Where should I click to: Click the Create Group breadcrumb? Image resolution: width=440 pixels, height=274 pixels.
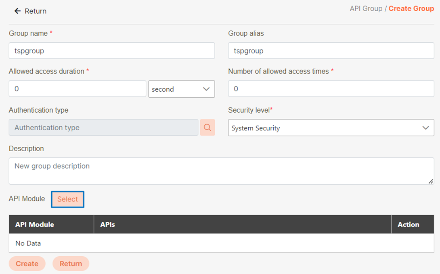[x=411, y=8]
